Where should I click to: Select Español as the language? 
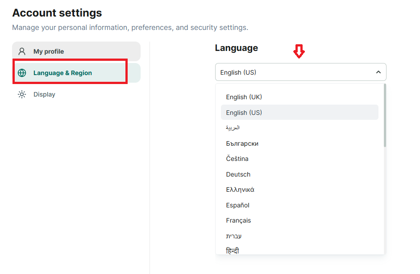pos(299,205)
